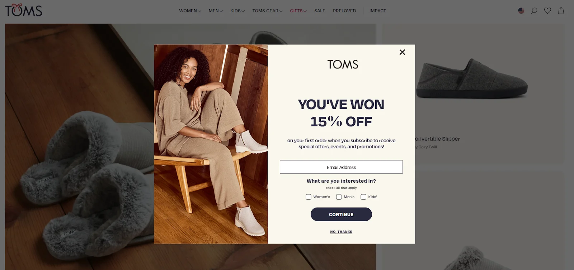
Task: Click the Email Address input field
Action: click(x=341, y=167)
